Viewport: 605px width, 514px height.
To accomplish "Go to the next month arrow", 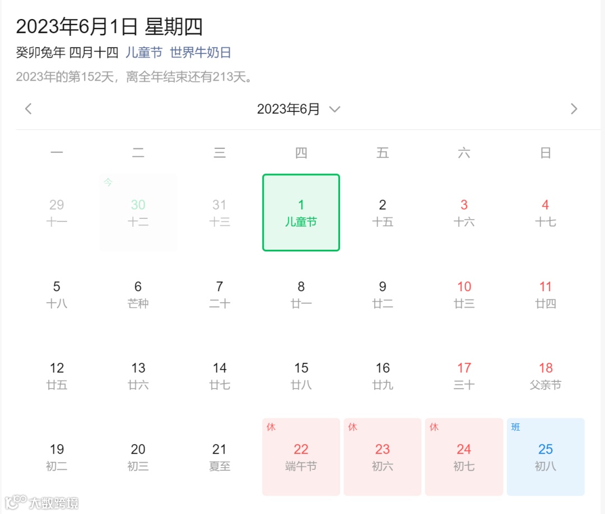I will (574, 109).
